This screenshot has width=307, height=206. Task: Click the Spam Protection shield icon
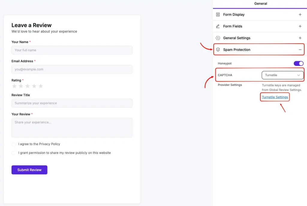(218, 50)
